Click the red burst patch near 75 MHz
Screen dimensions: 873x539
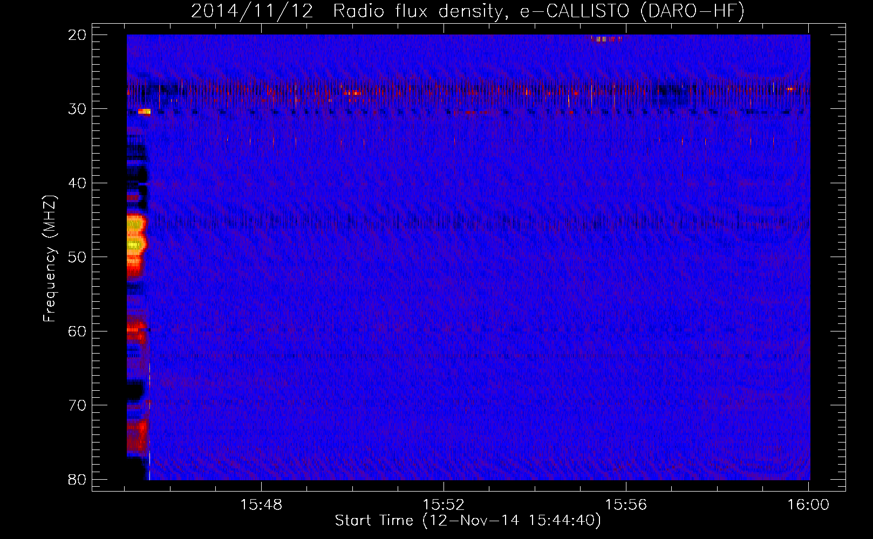[137, 437]
